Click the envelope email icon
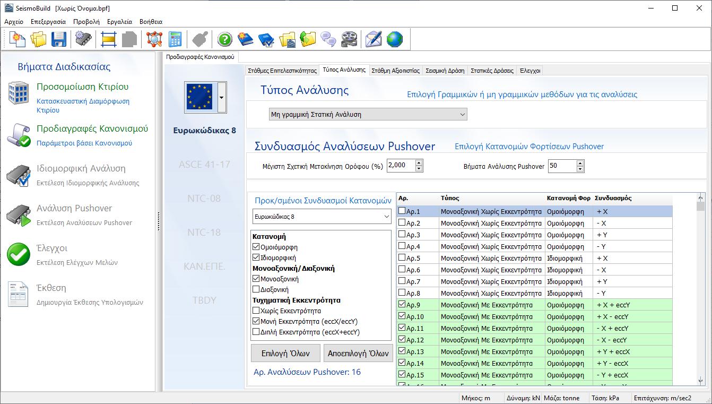 374,39
